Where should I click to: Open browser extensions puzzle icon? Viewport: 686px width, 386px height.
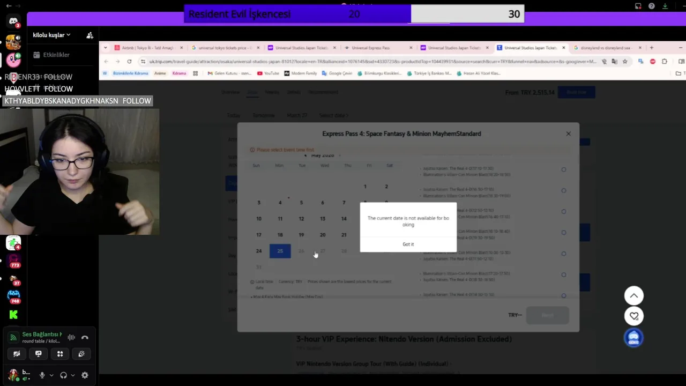(x=665, y=62)
